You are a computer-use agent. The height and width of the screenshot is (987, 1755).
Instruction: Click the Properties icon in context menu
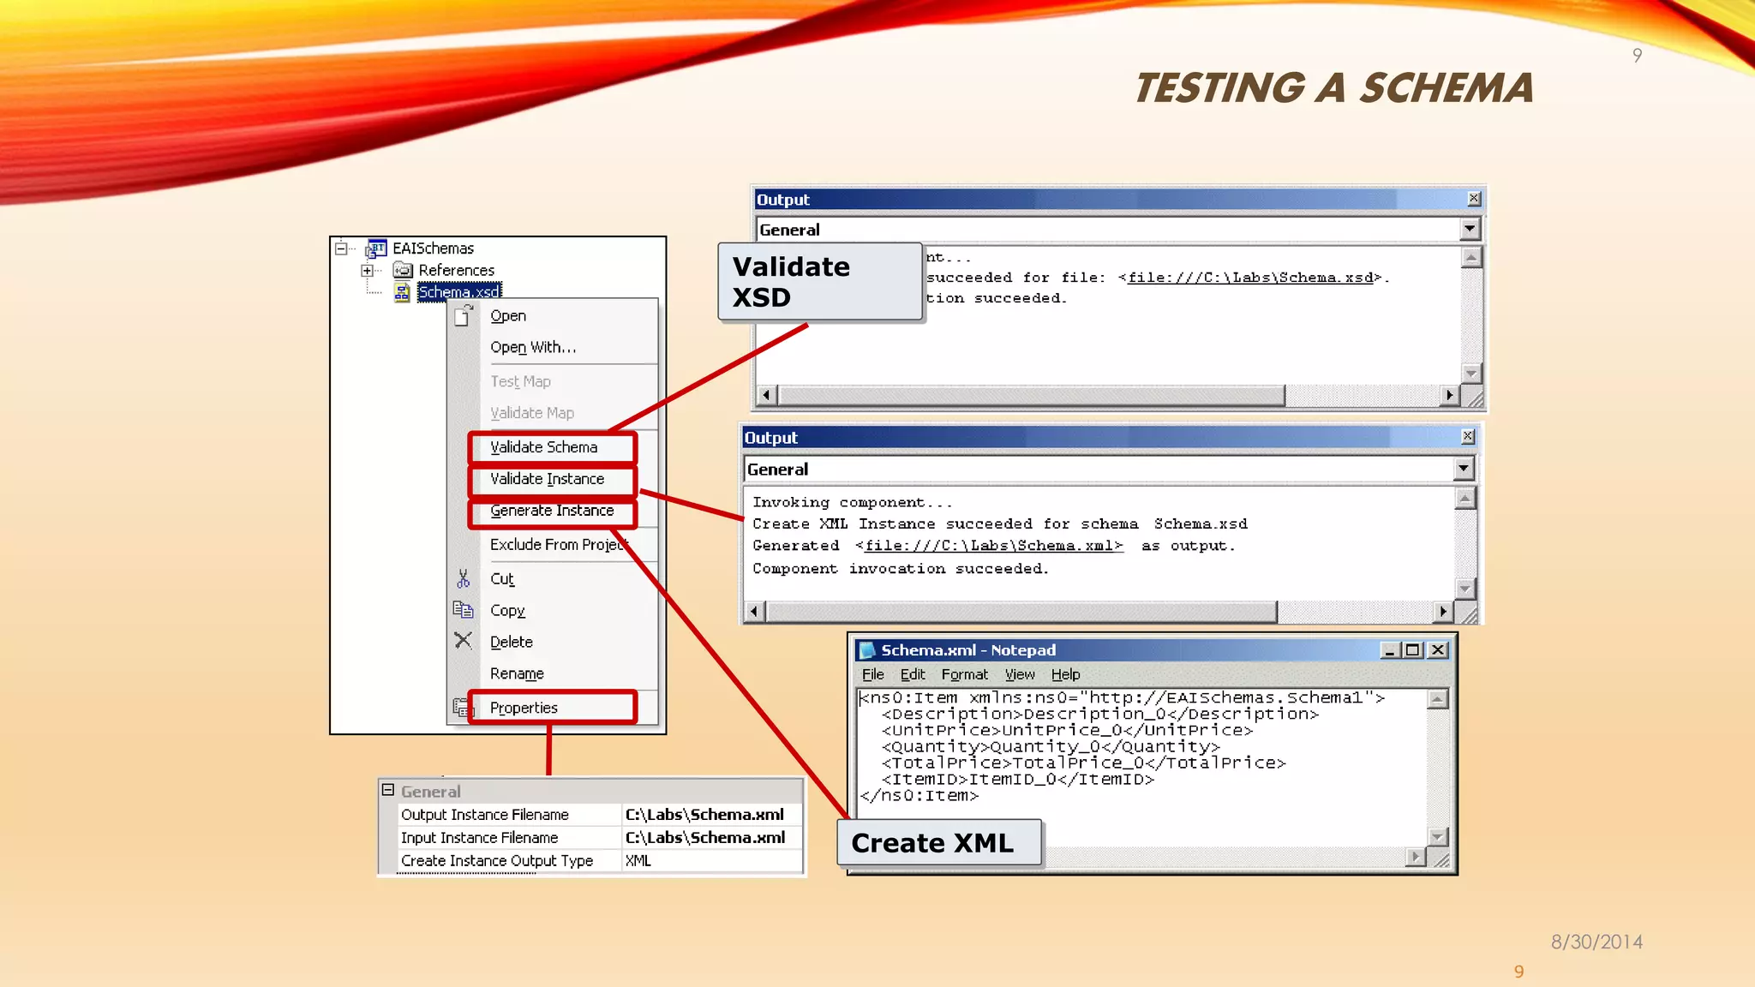462,708
